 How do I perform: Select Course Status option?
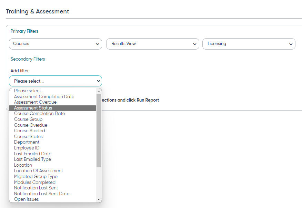point(53,136)
